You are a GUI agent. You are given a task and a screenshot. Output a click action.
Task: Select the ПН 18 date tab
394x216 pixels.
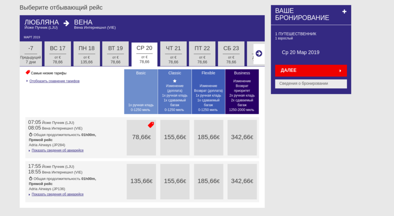(x=86, y=54)
